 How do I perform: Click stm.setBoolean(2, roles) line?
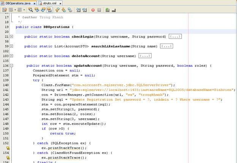click(68, 114)
